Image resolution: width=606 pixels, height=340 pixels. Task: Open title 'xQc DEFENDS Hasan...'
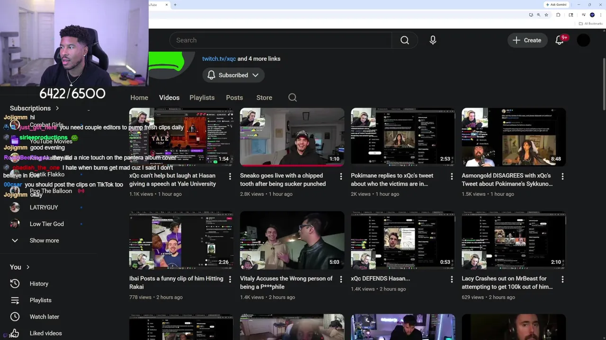[x=380, y=279]
